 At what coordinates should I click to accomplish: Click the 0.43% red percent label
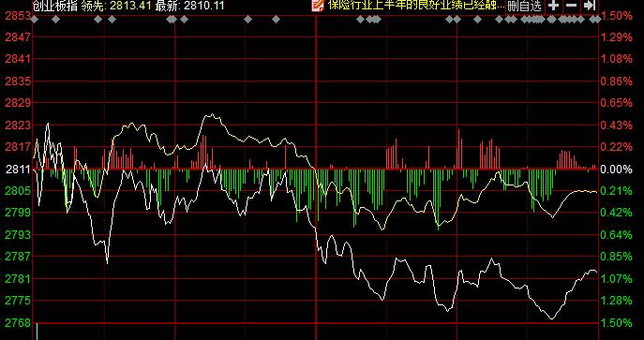617,125
